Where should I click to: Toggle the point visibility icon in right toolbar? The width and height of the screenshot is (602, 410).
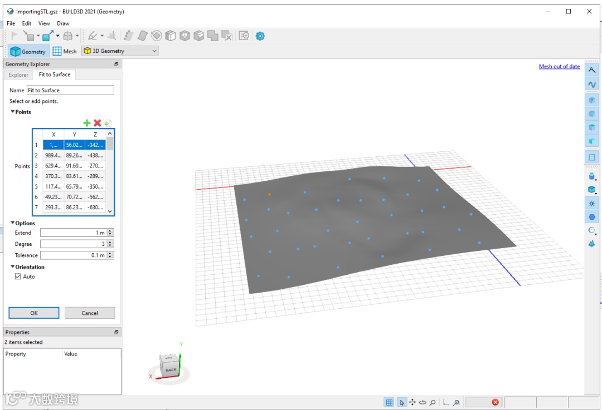pos(592,70)
